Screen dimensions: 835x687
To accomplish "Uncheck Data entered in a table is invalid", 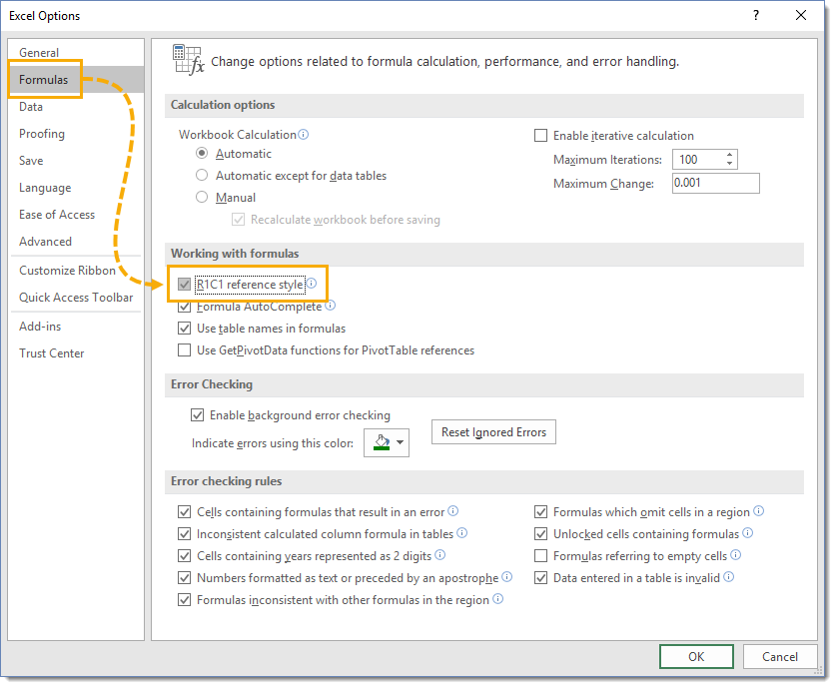I will (540, 578).
